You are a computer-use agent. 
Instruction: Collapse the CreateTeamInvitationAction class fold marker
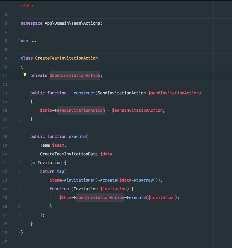pos(19,58)
